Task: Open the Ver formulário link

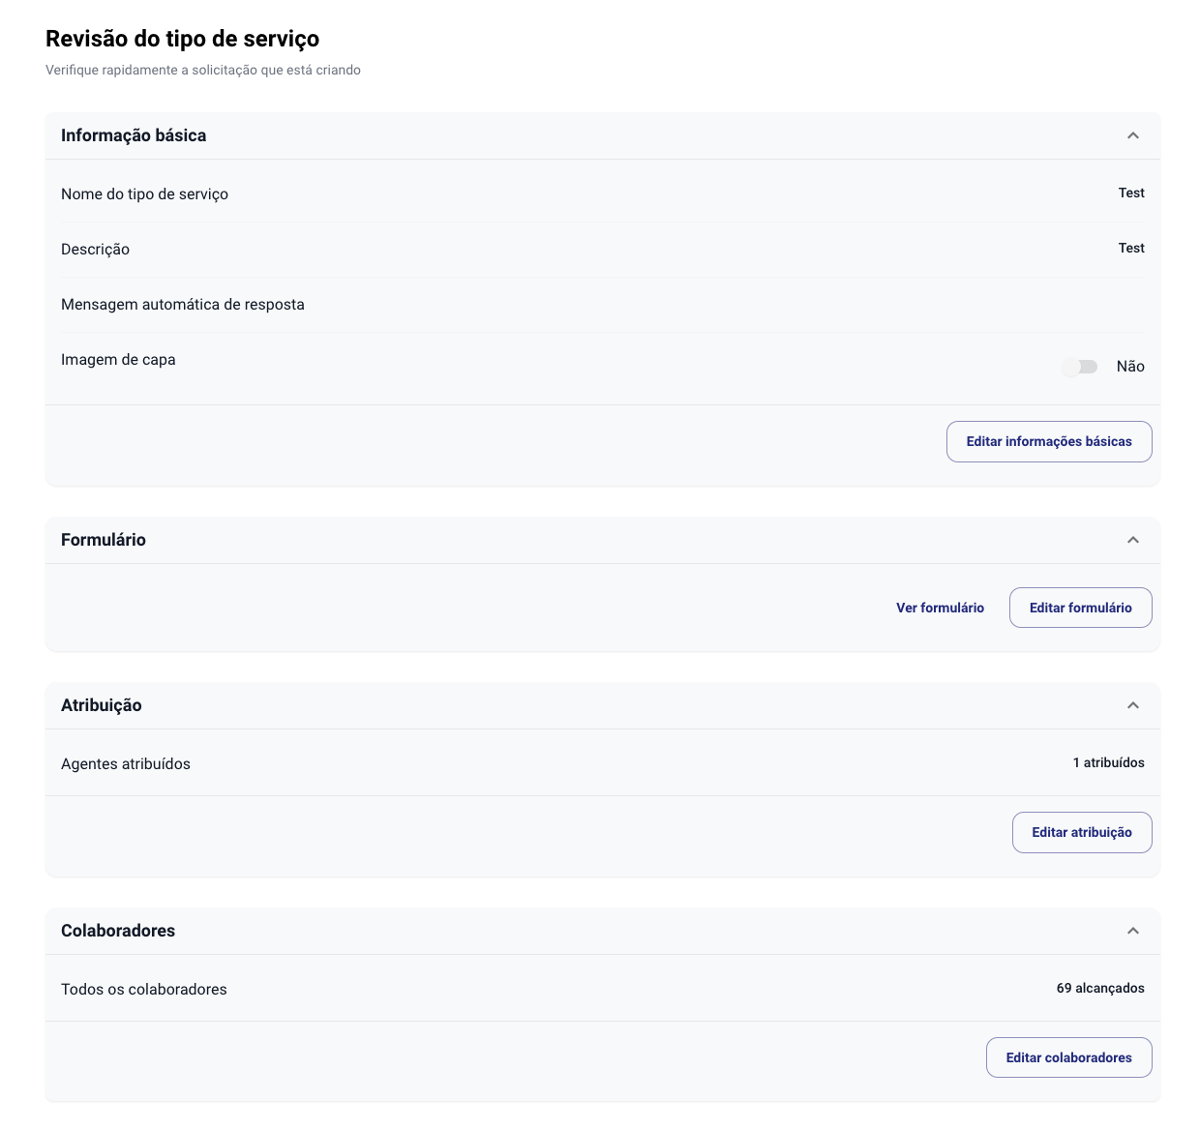Action: click(940, 608)
